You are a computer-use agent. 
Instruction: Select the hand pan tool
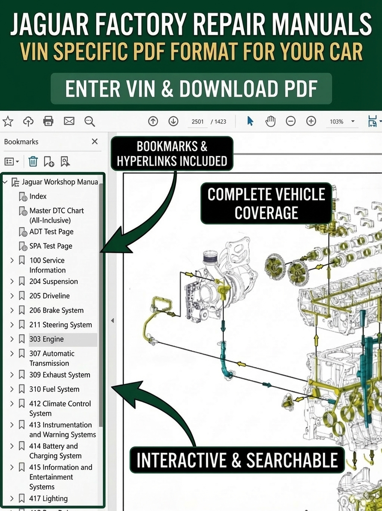click(x=270, y=121)
